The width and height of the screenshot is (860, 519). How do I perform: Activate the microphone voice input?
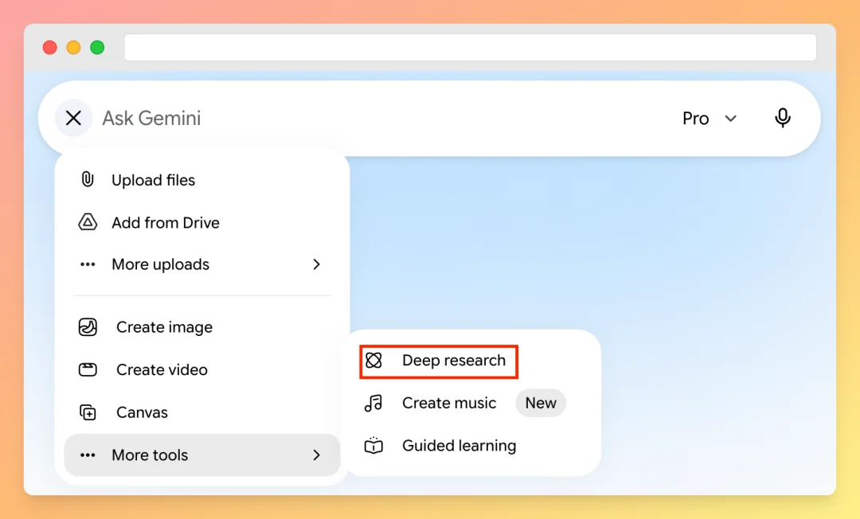click(783, 118)
